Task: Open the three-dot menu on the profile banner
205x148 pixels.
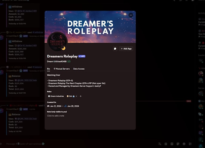Action: (x=131, y=15)
